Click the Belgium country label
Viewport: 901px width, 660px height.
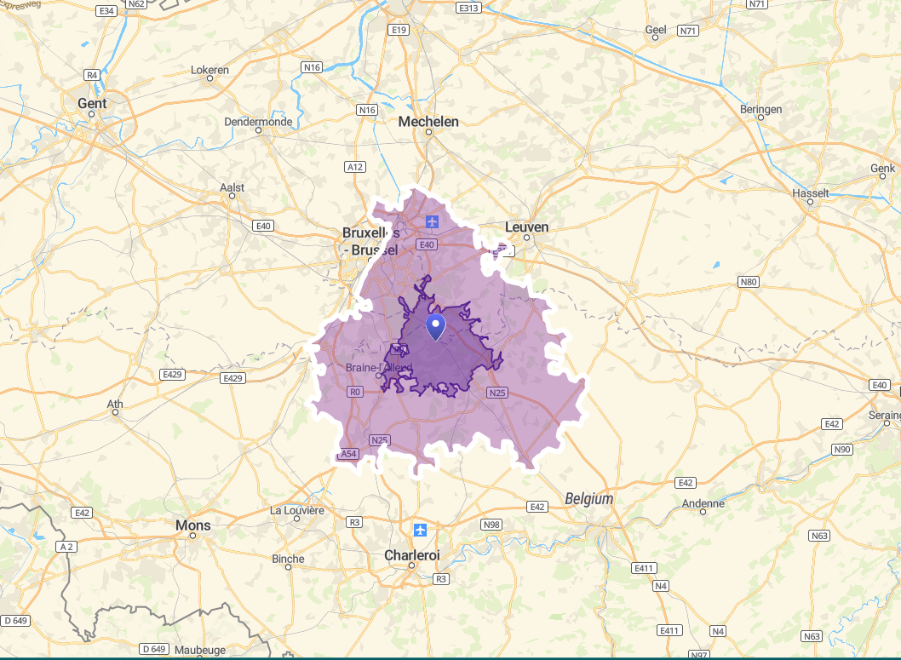tap(591, 498)
